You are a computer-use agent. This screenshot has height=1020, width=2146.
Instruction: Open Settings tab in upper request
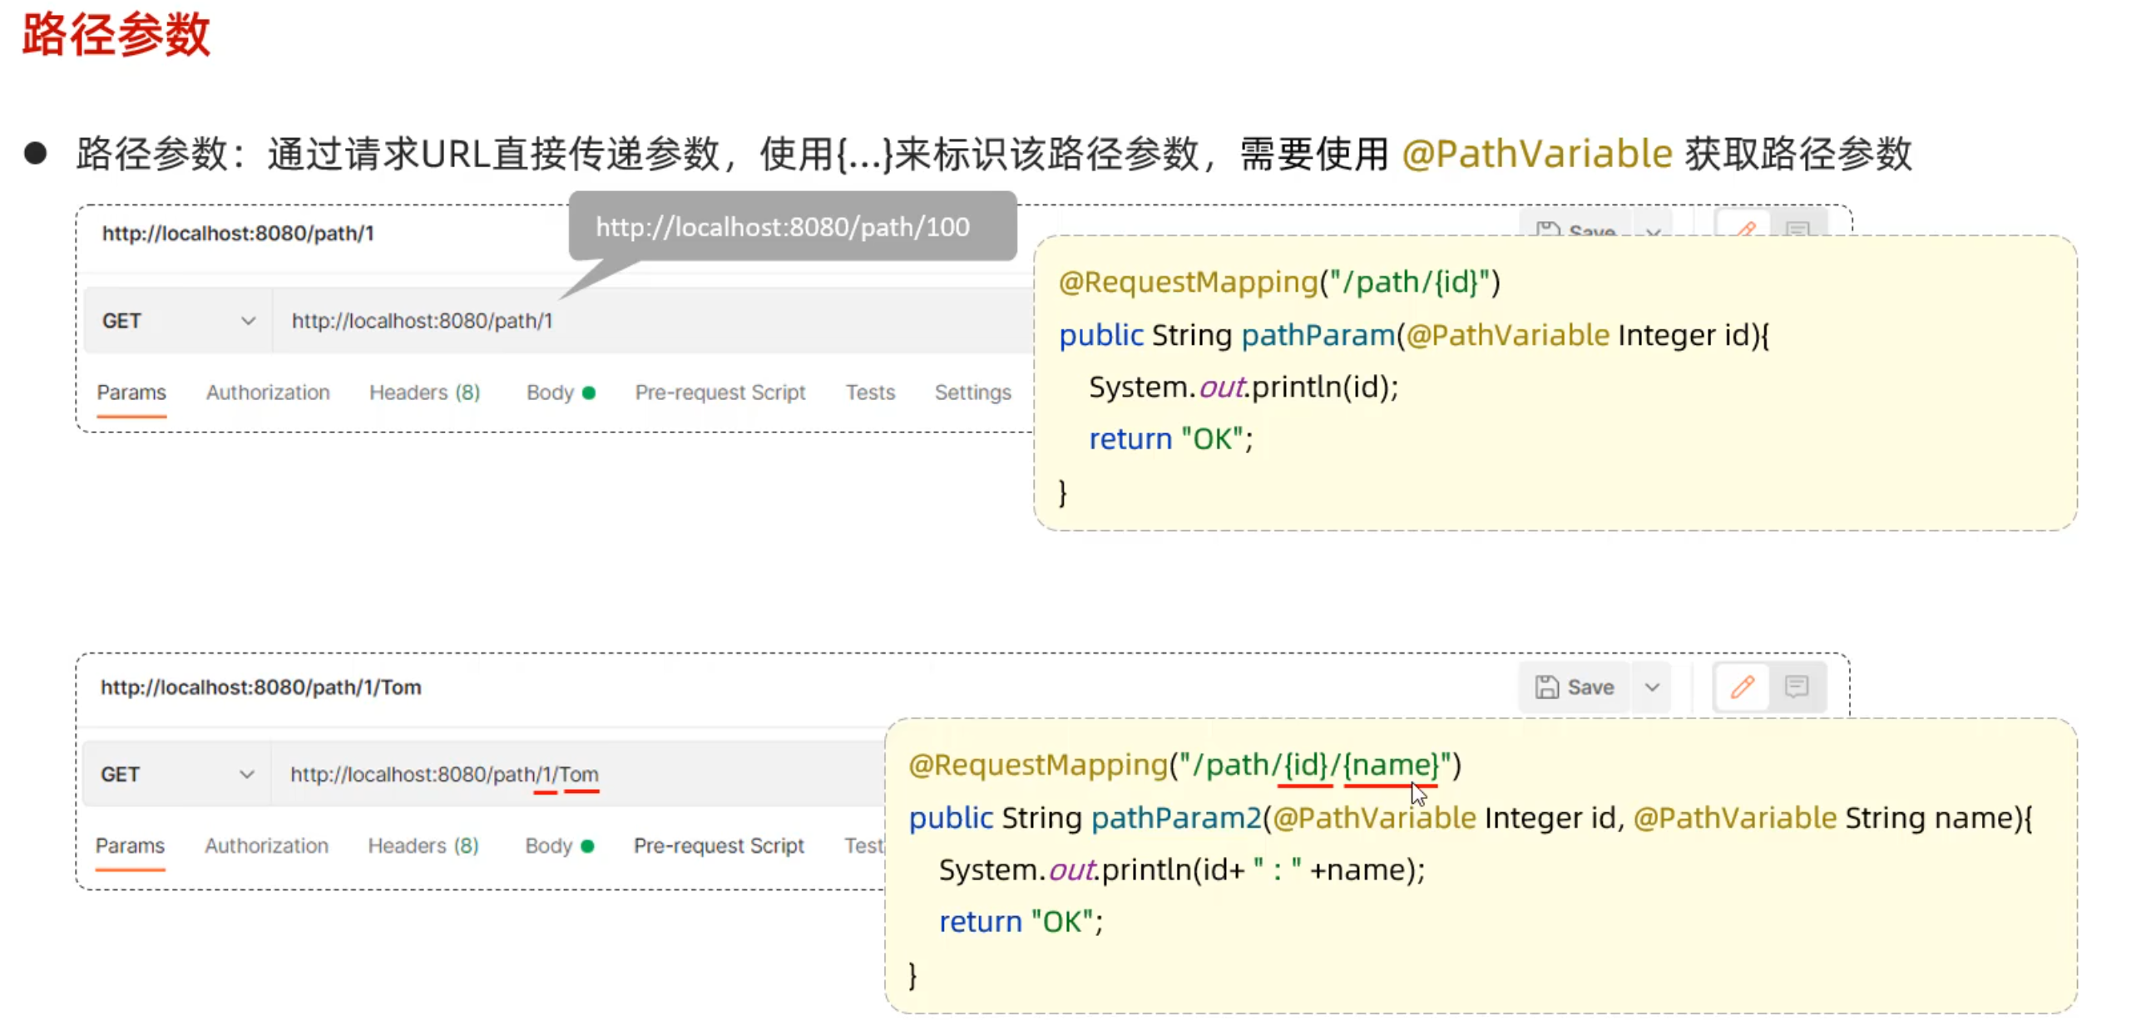tap(972, 392)
